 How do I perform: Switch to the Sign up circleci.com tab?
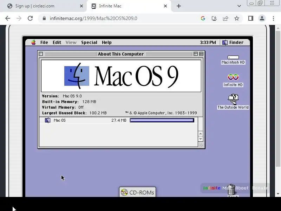tap(43, 6)
